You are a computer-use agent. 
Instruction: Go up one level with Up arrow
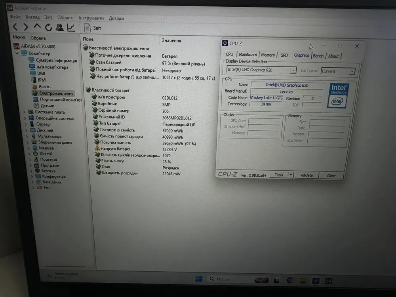point(37,27)
